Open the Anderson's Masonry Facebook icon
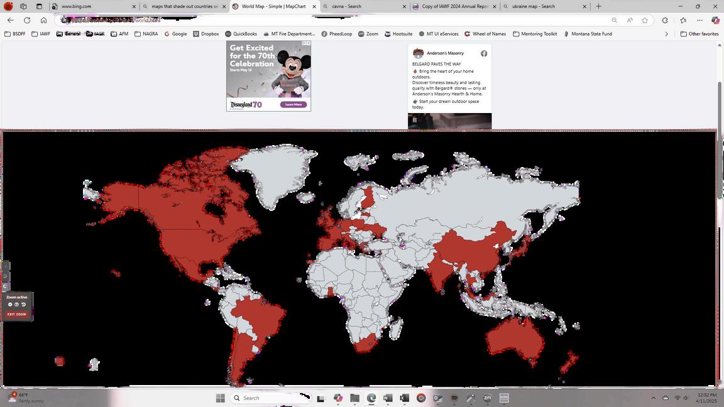The image size is (724, 407). (x=484, y=53)
